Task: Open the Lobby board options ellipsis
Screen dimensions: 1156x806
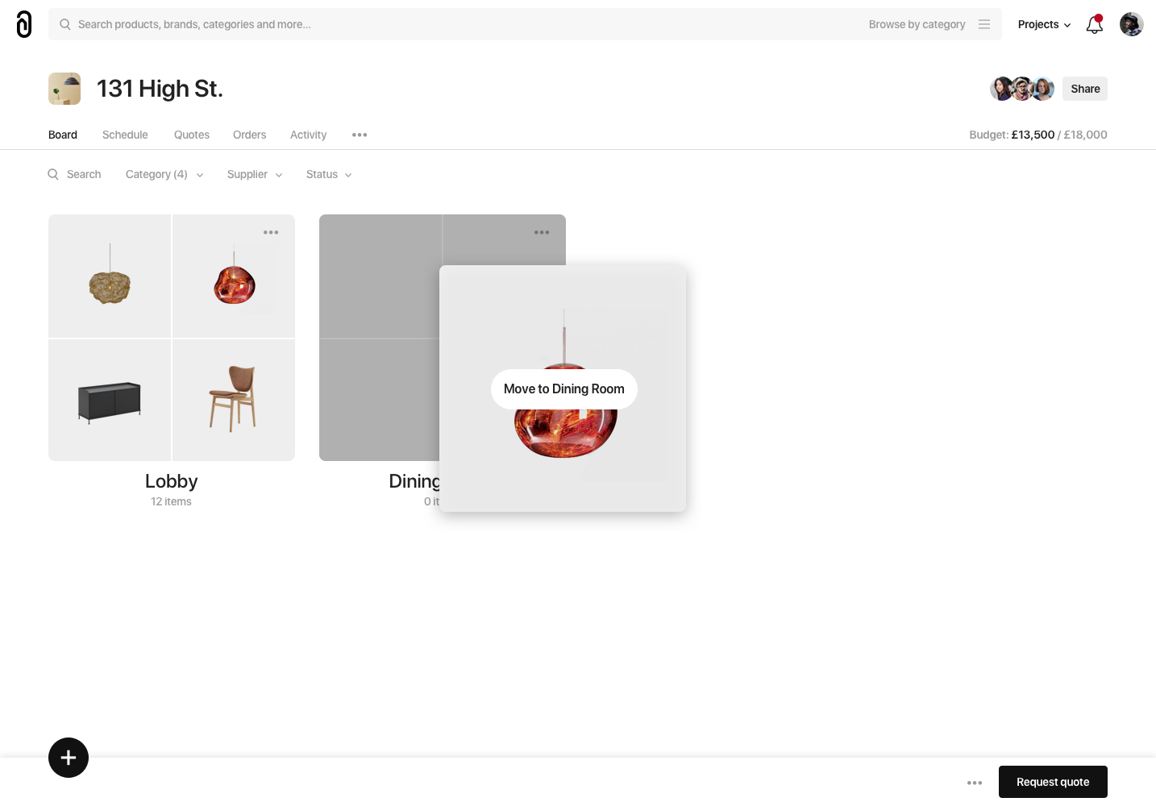Action: (x=271, y=232)
